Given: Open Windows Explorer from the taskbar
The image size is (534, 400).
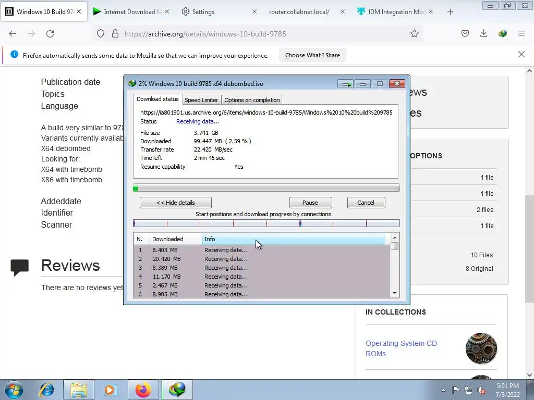Looking at the screenshot, I should pos(79,390).
